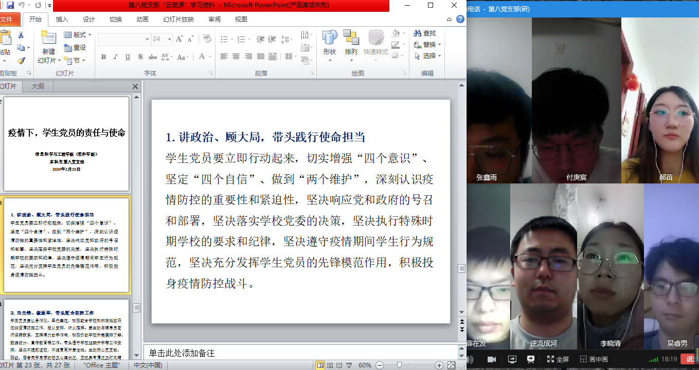This screenshot has height=370, width=699.
Task: Click the New Slide (新建幻灯片) icon
Action: [x=48, y=39]
